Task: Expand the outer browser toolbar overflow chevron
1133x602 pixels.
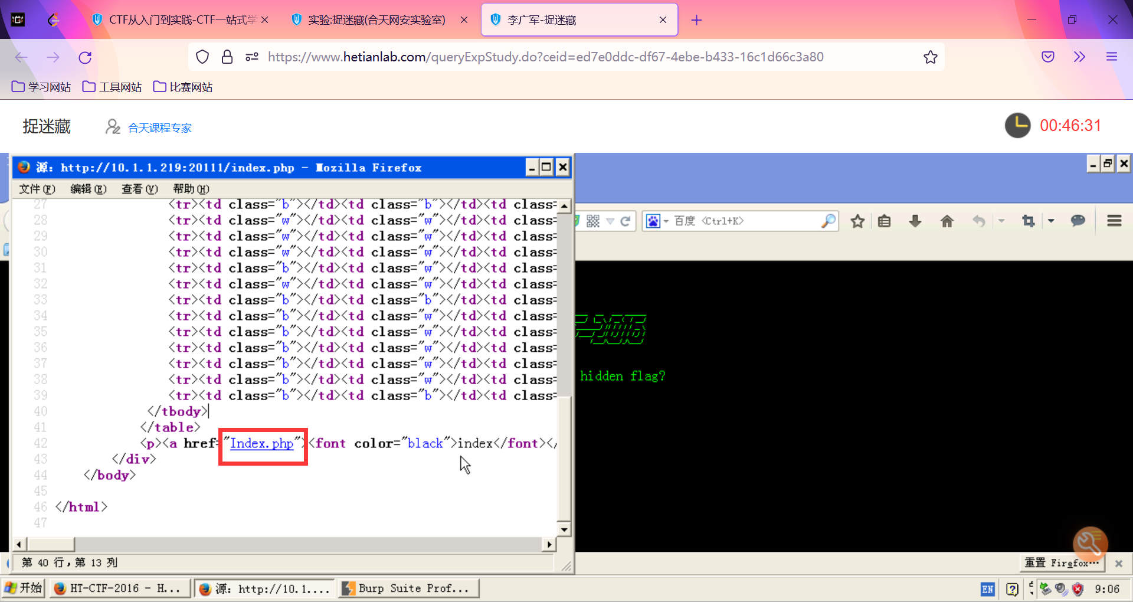Action: point(1079,57)
